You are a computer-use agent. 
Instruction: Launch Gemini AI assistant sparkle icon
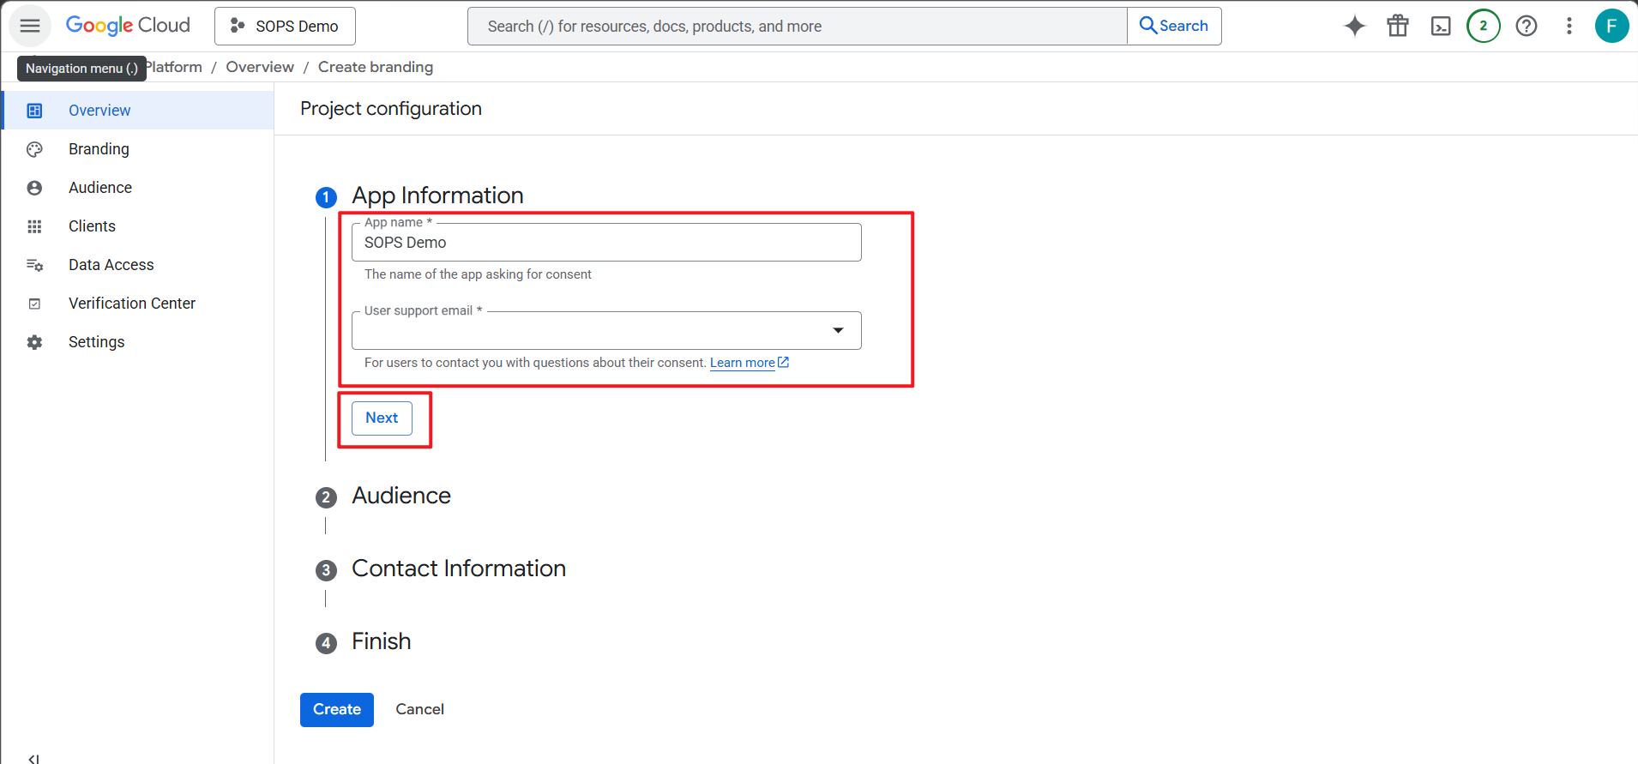[x=1354, y=26]
